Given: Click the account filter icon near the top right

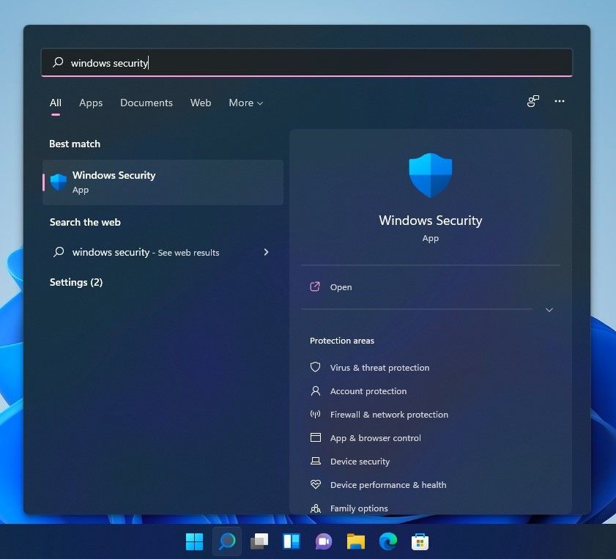Looking at the screenshot, I should pos(532,101).
